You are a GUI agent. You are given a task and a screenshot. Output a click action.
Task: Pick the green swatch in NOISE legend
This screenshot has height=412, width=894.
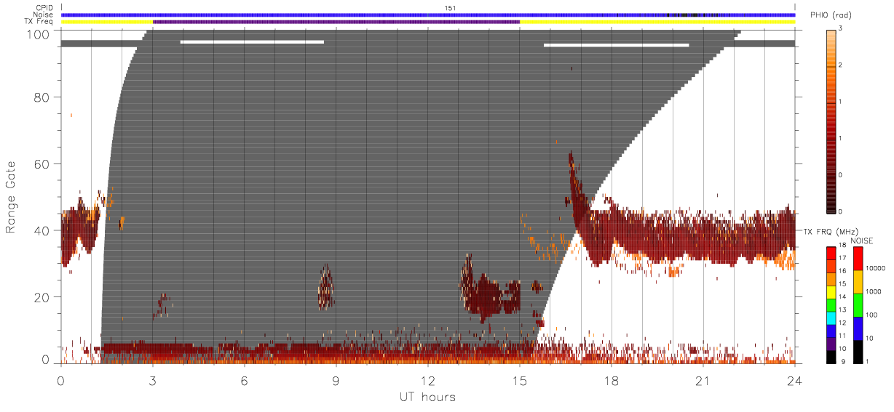859,305
